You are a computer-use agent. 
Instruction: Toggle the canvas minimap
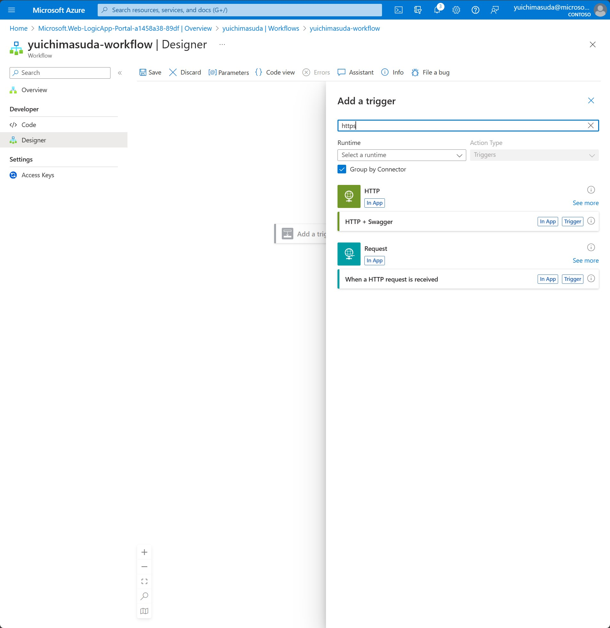[144, 611]
